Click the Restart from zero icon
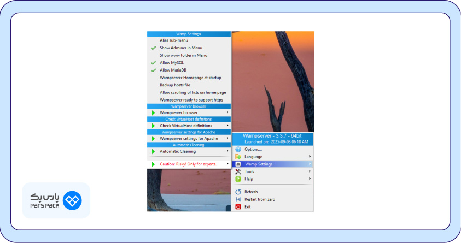 (x=238, y=199)
